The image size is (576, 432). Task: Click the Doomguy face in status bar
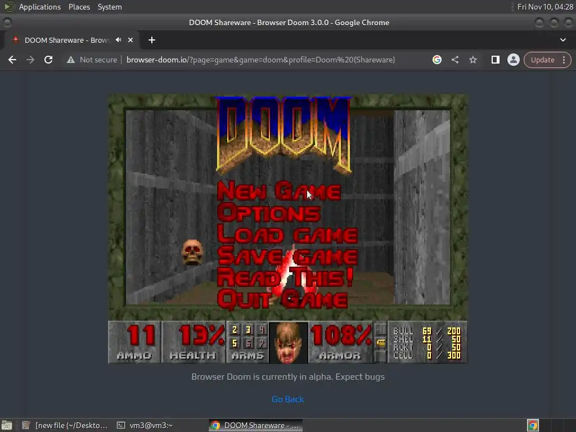coord(289,343)
